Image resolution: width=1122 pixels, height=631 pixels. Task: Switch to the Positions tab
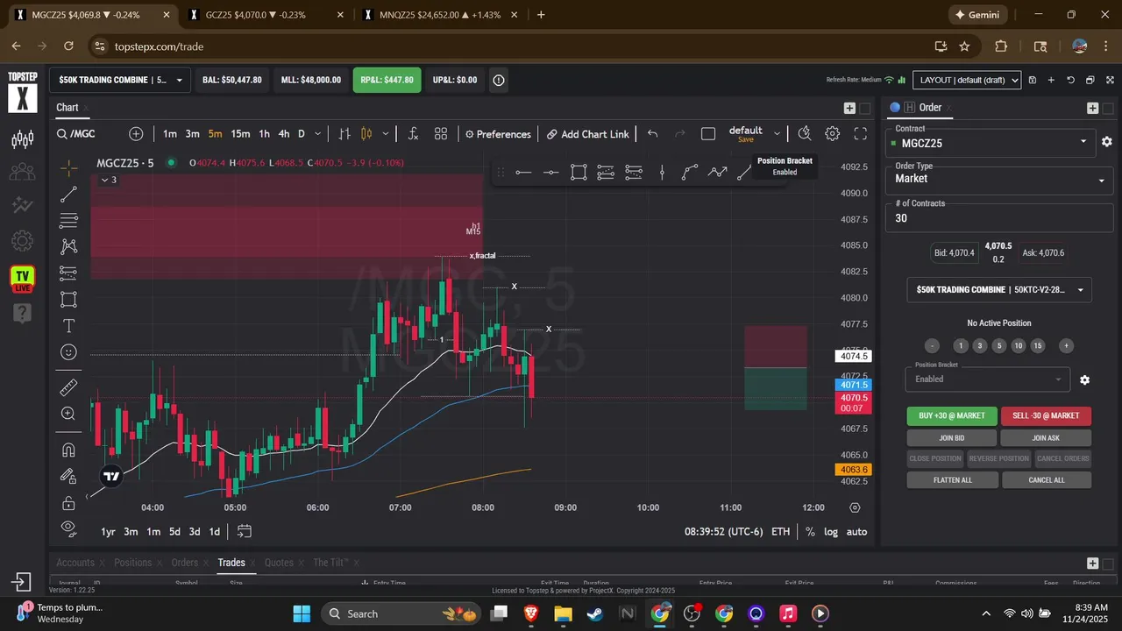[x=132, y=563]
